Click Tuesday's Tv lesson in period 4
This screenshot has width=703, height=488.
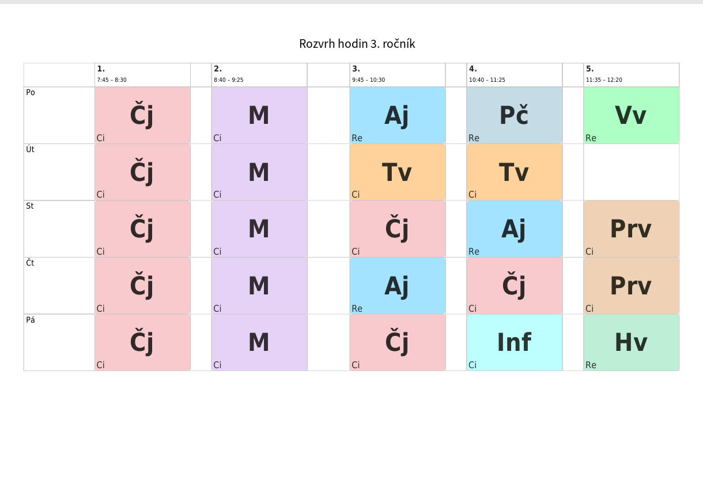514,172
